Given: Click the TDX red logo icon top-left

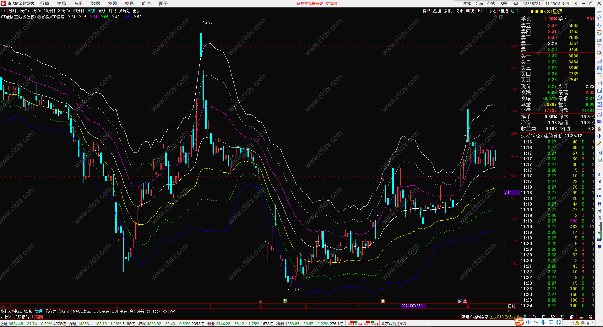Looking at the screenshot, I should click(x=3, y=3).
